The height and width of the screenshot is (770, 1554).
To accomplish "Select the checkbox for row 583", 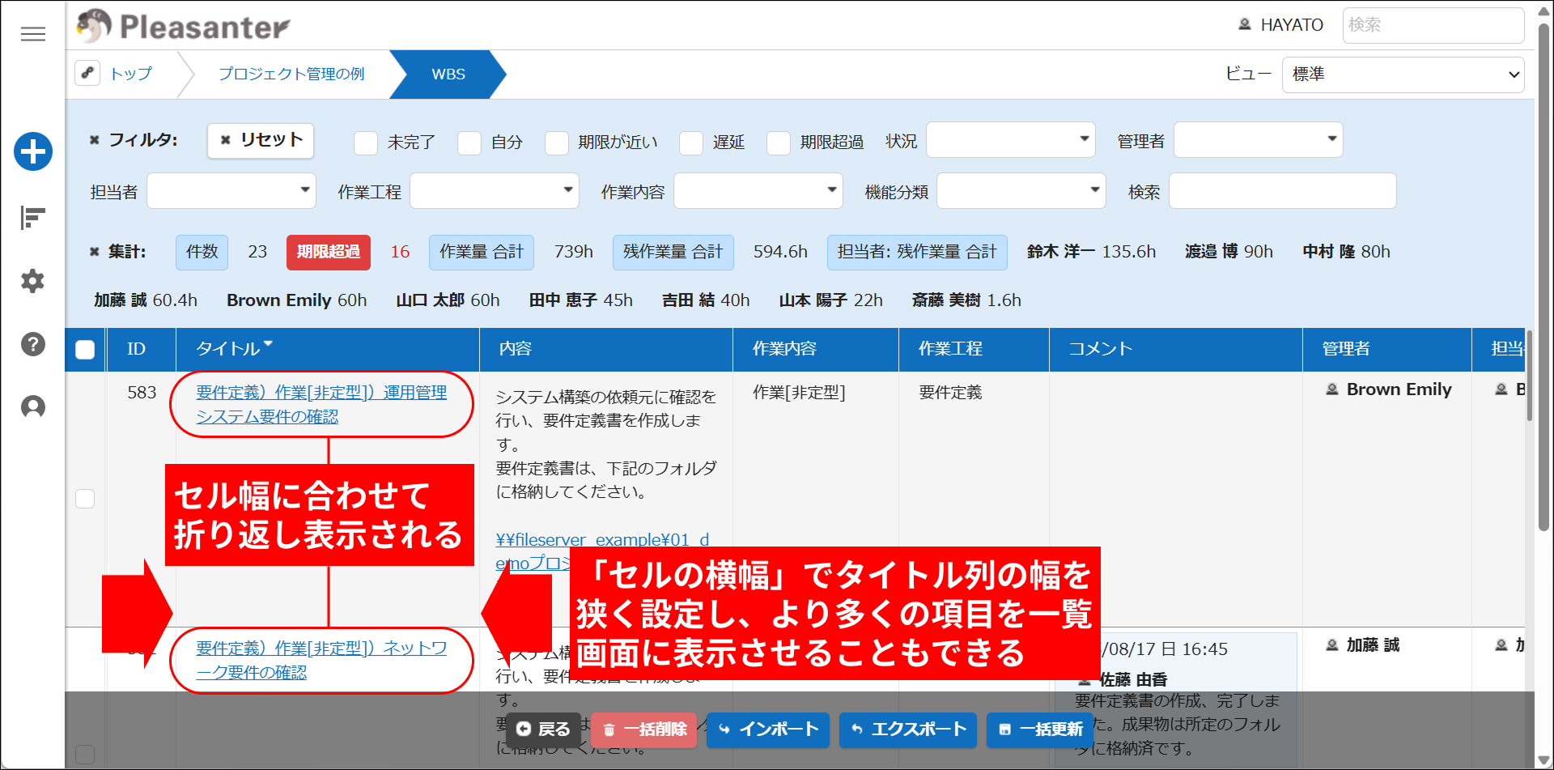I will 85,498.
